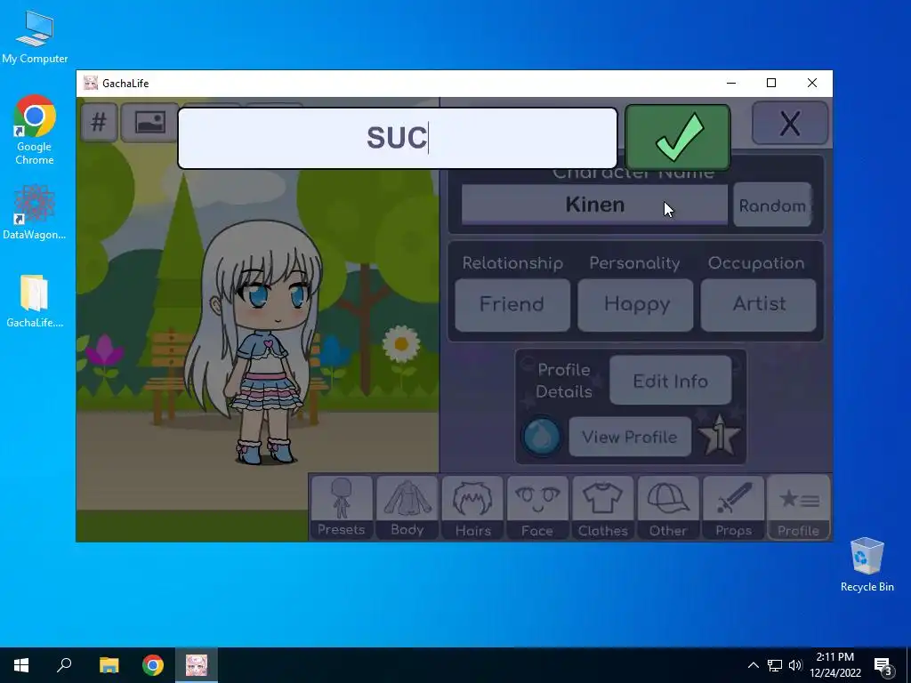Viewport: 911px width, 683px height.
Task: Change the Happy personality setting
Action: 635,304
